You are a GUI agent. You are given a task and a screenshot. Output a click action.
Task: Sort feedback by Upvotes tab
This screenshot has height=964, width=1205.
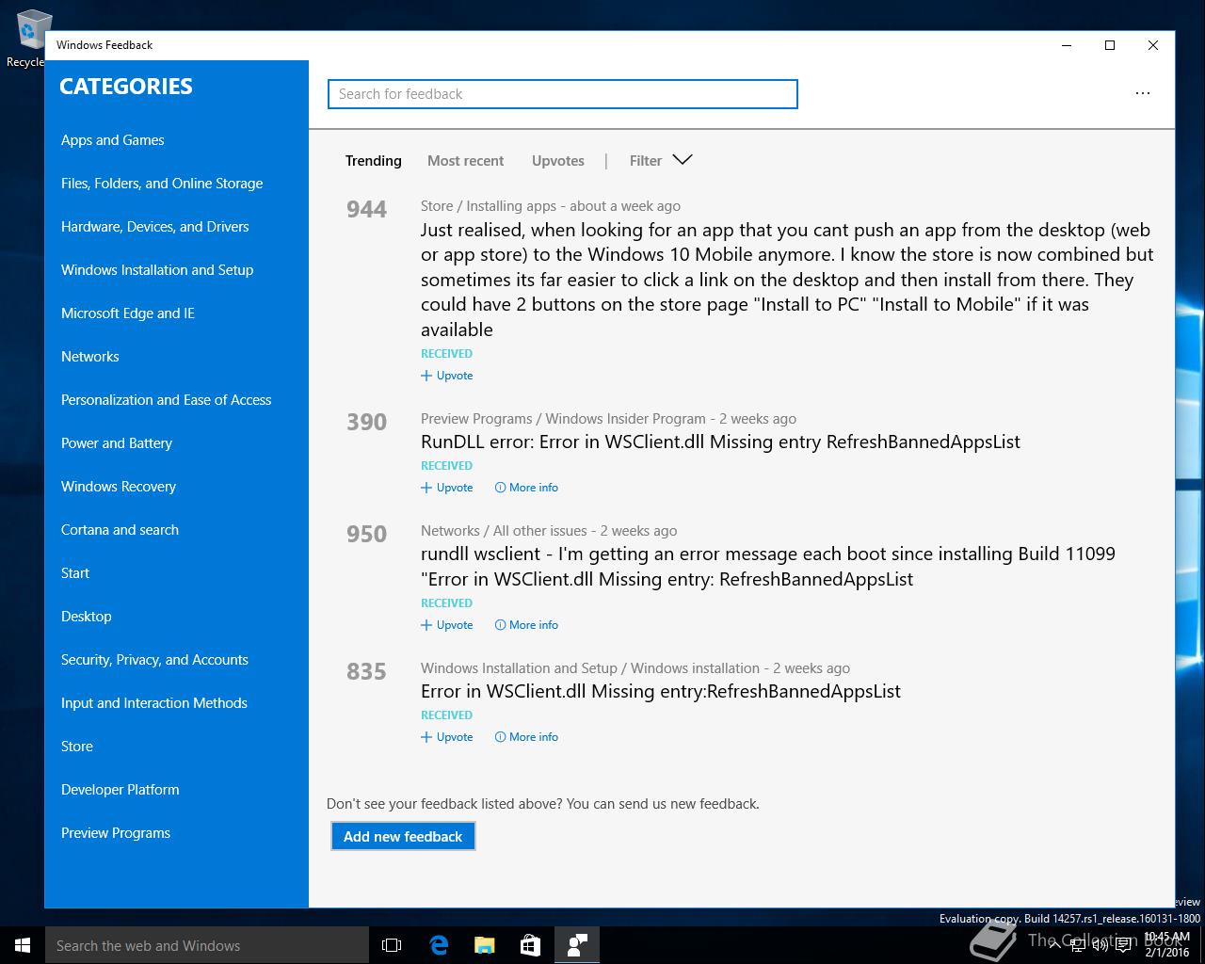pyautogui.click(x=558, y=161)
